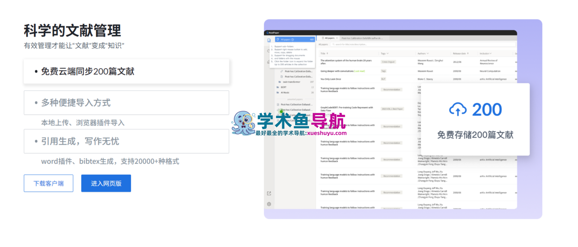The height and width of the screenshot is (247, 578).
Task: Click the 2012/08 release date cell
Action: pos(457,62)
